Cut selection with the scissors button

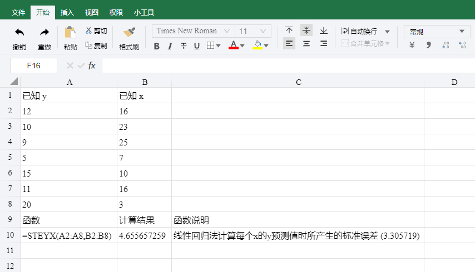96,31
